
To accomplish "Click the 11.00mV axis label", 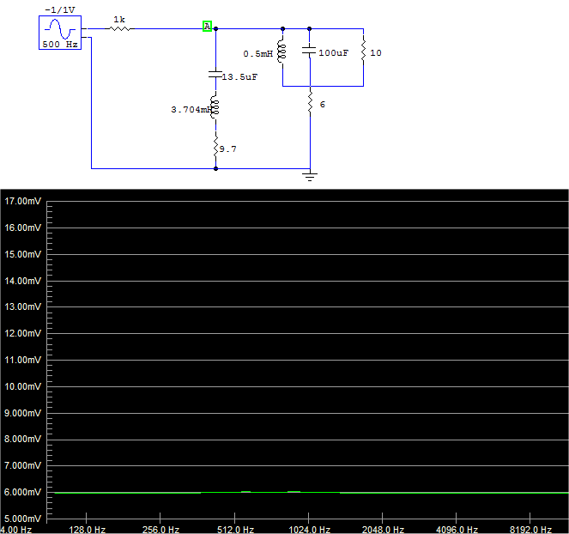I will (x=23, y=360).
